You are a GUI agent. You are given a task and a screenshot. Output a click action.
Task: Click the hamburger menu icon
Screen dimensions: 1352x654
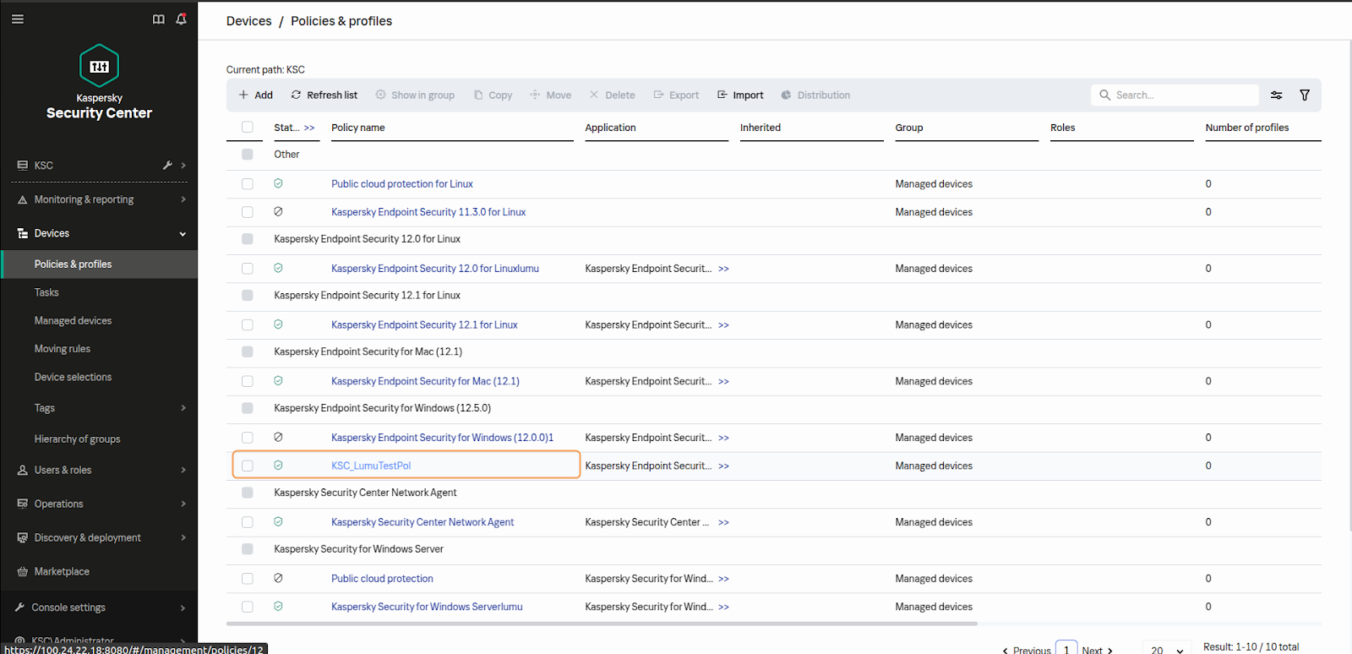click(x=18, y=19)
